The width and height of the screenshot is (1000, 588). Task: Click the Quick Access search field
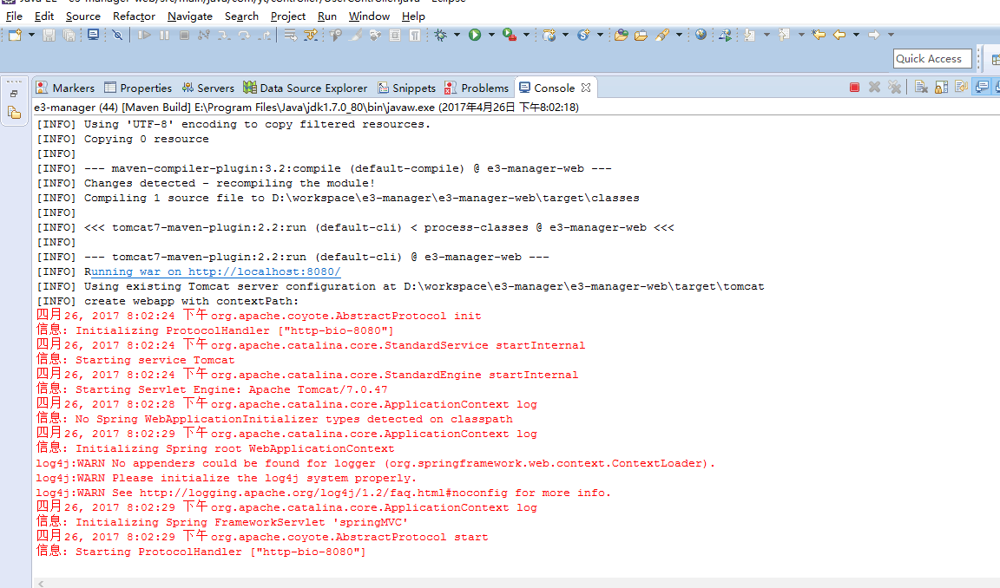coord(931,59)
